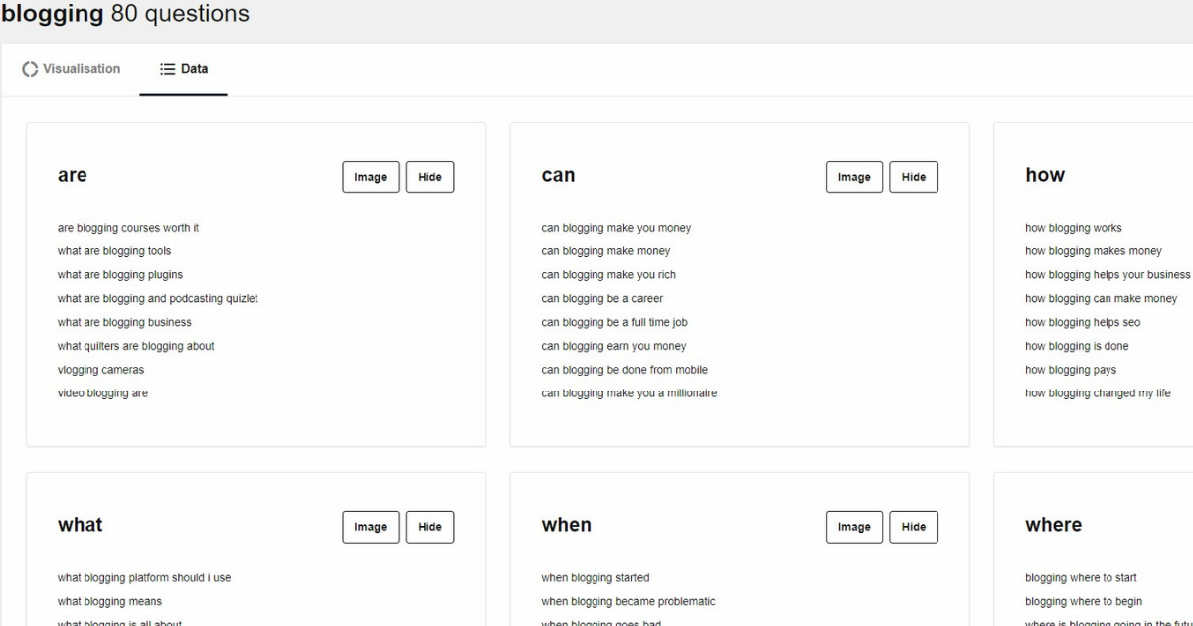
Task: Click Image button in the 'what' card
Action: [x=371, y=527]
